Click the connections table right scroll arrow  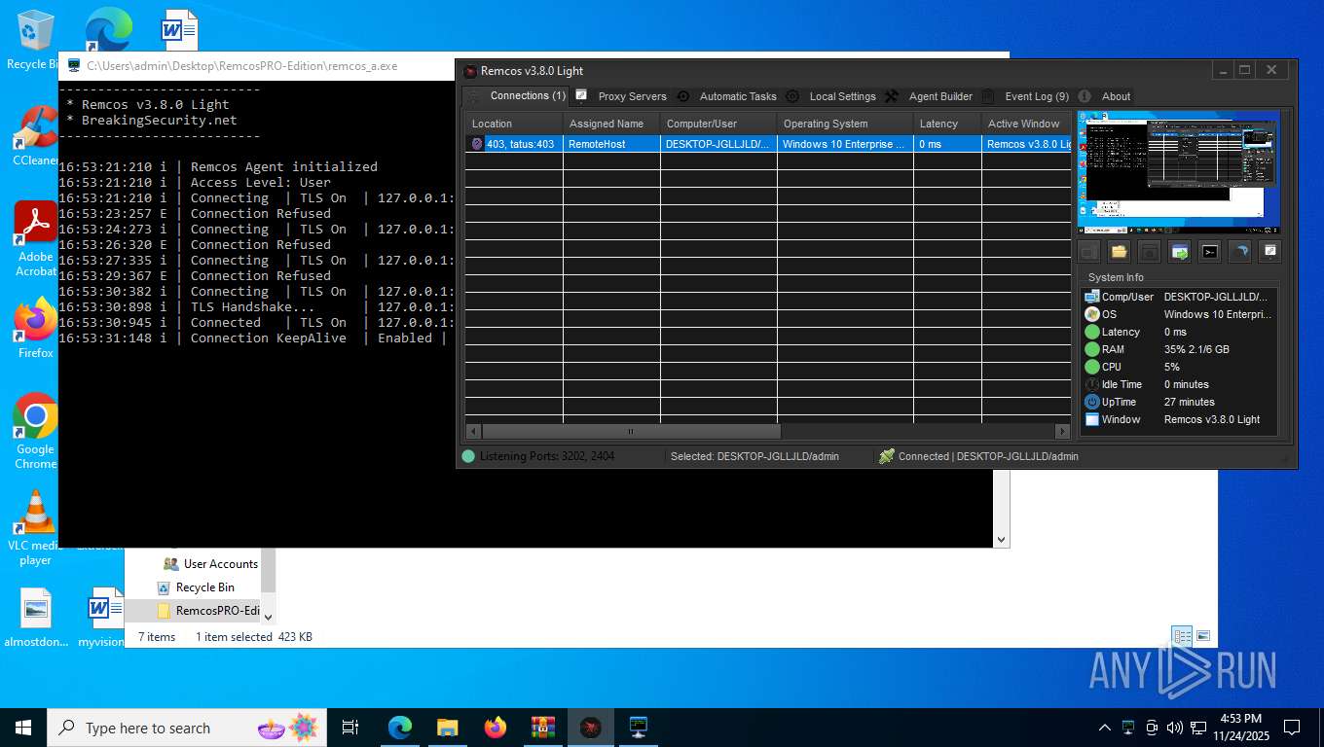tap(1062, 431)
